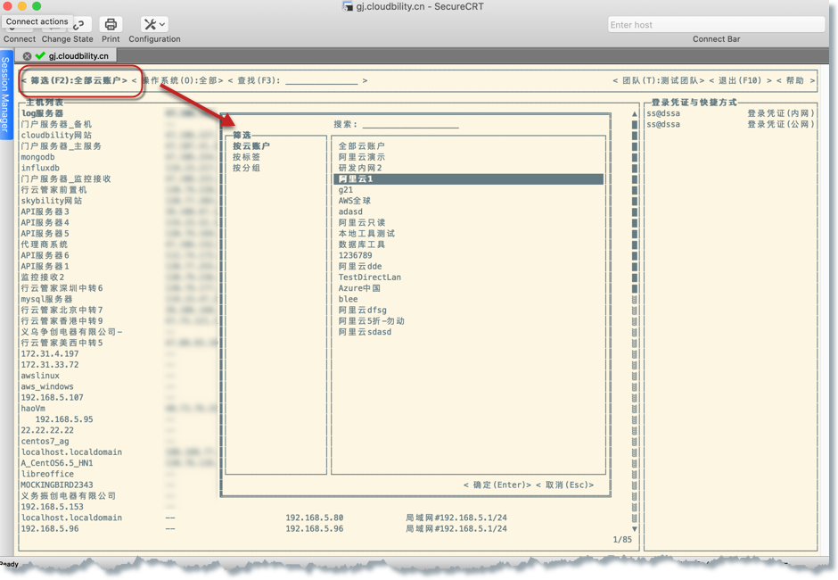Select the skybility网站 host row
Viewport: 838px width, 580px height.
[52, 201]
